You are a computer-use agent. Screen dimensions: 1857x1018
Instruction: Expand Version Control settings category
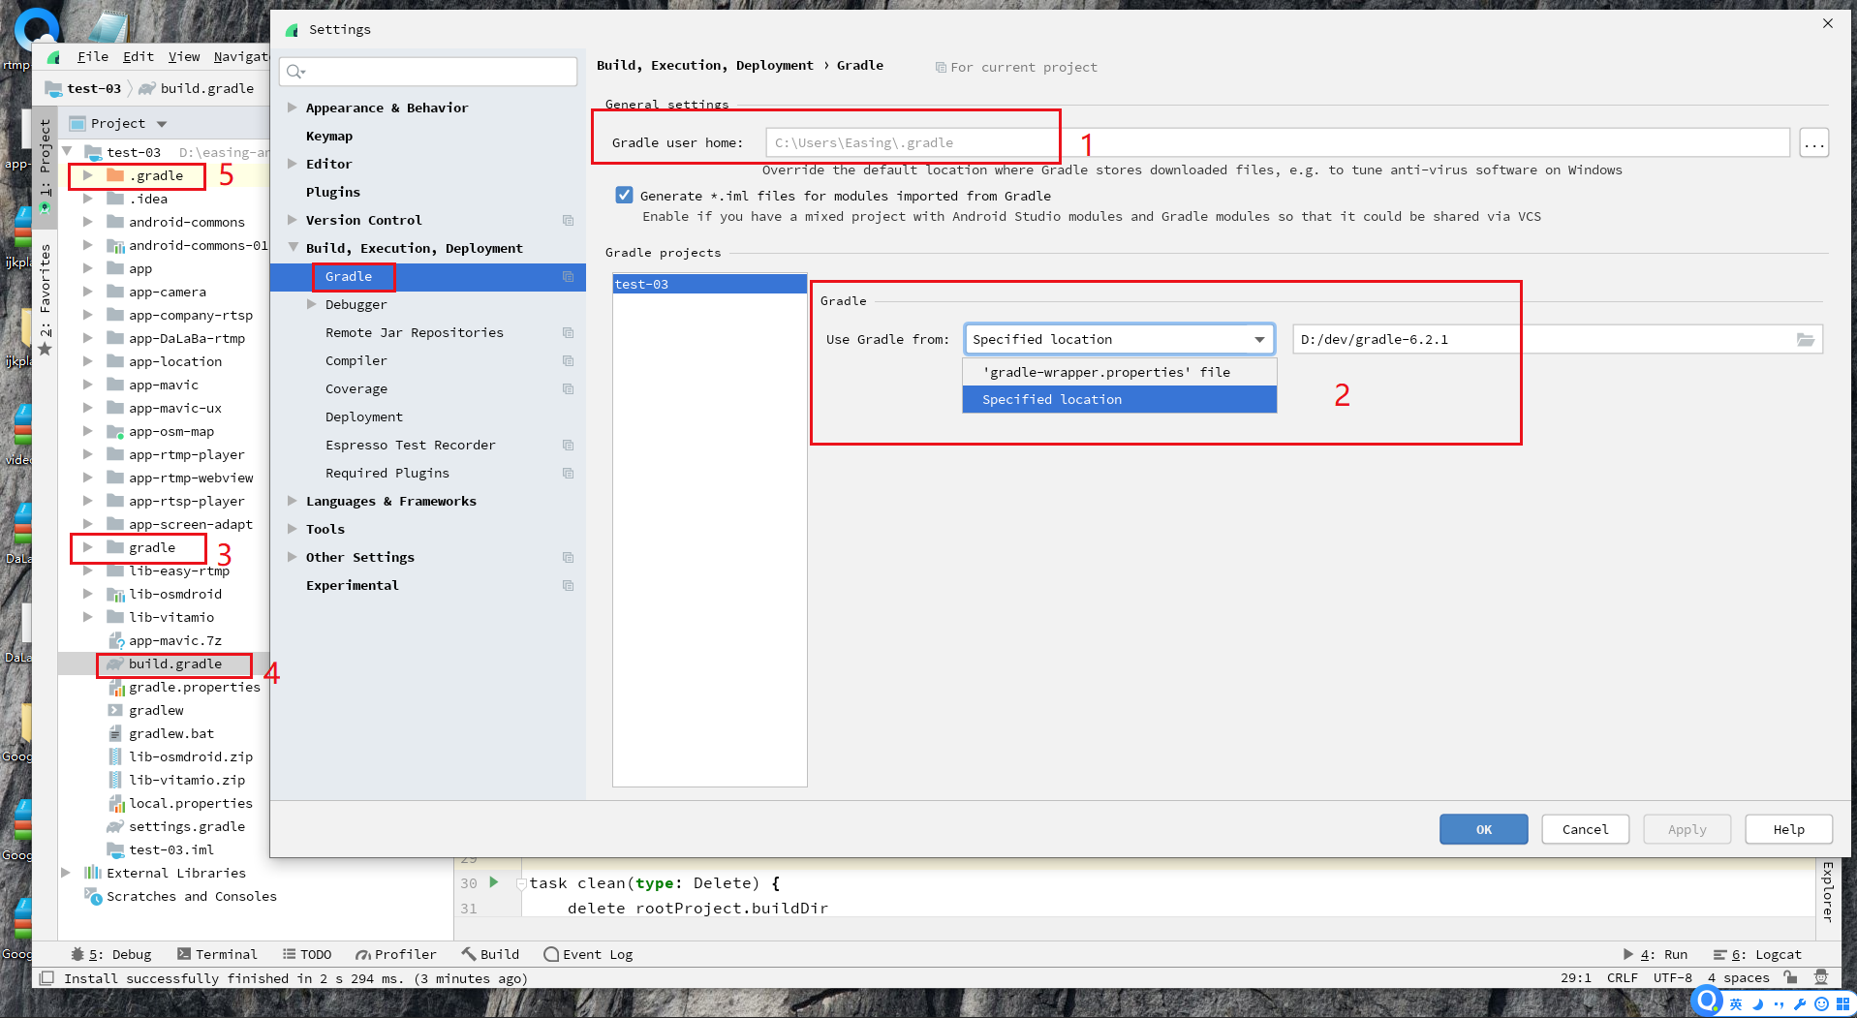point(293,220)
